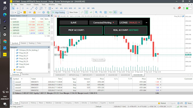This screenshot has height=108, width=193.
Task: Collapse the EA panel with the minus button
Action: click(x=146, y=23)
